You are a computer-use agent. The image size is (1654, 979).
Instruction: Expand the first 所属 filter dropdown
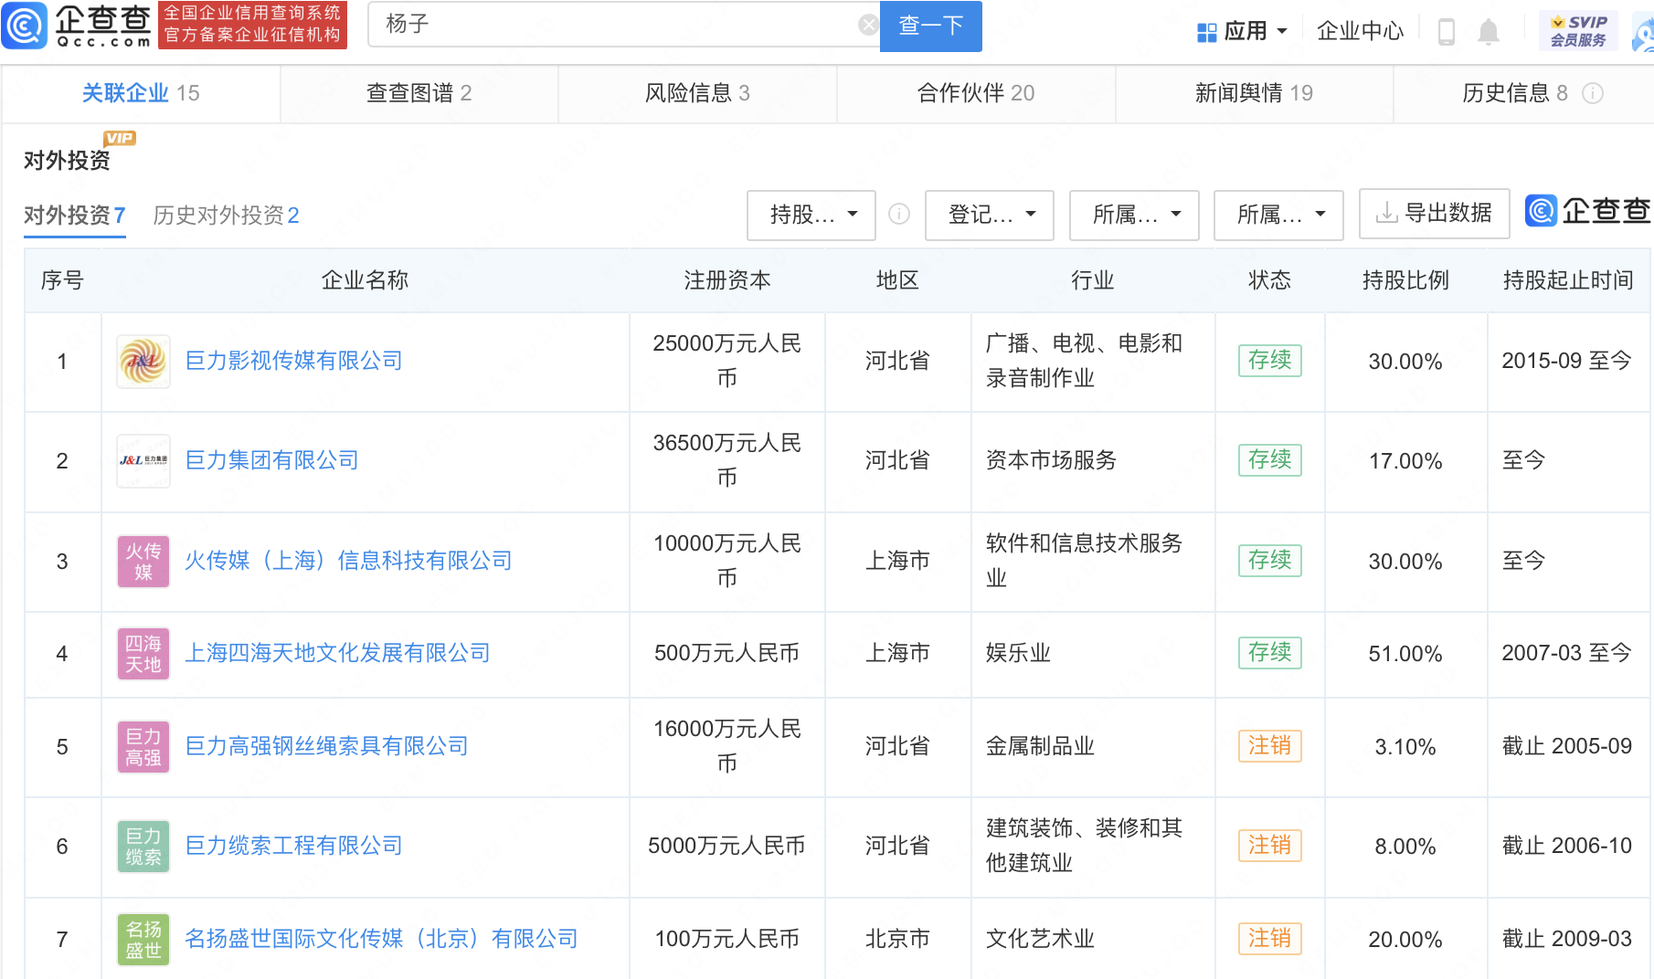coord(1134,215)
